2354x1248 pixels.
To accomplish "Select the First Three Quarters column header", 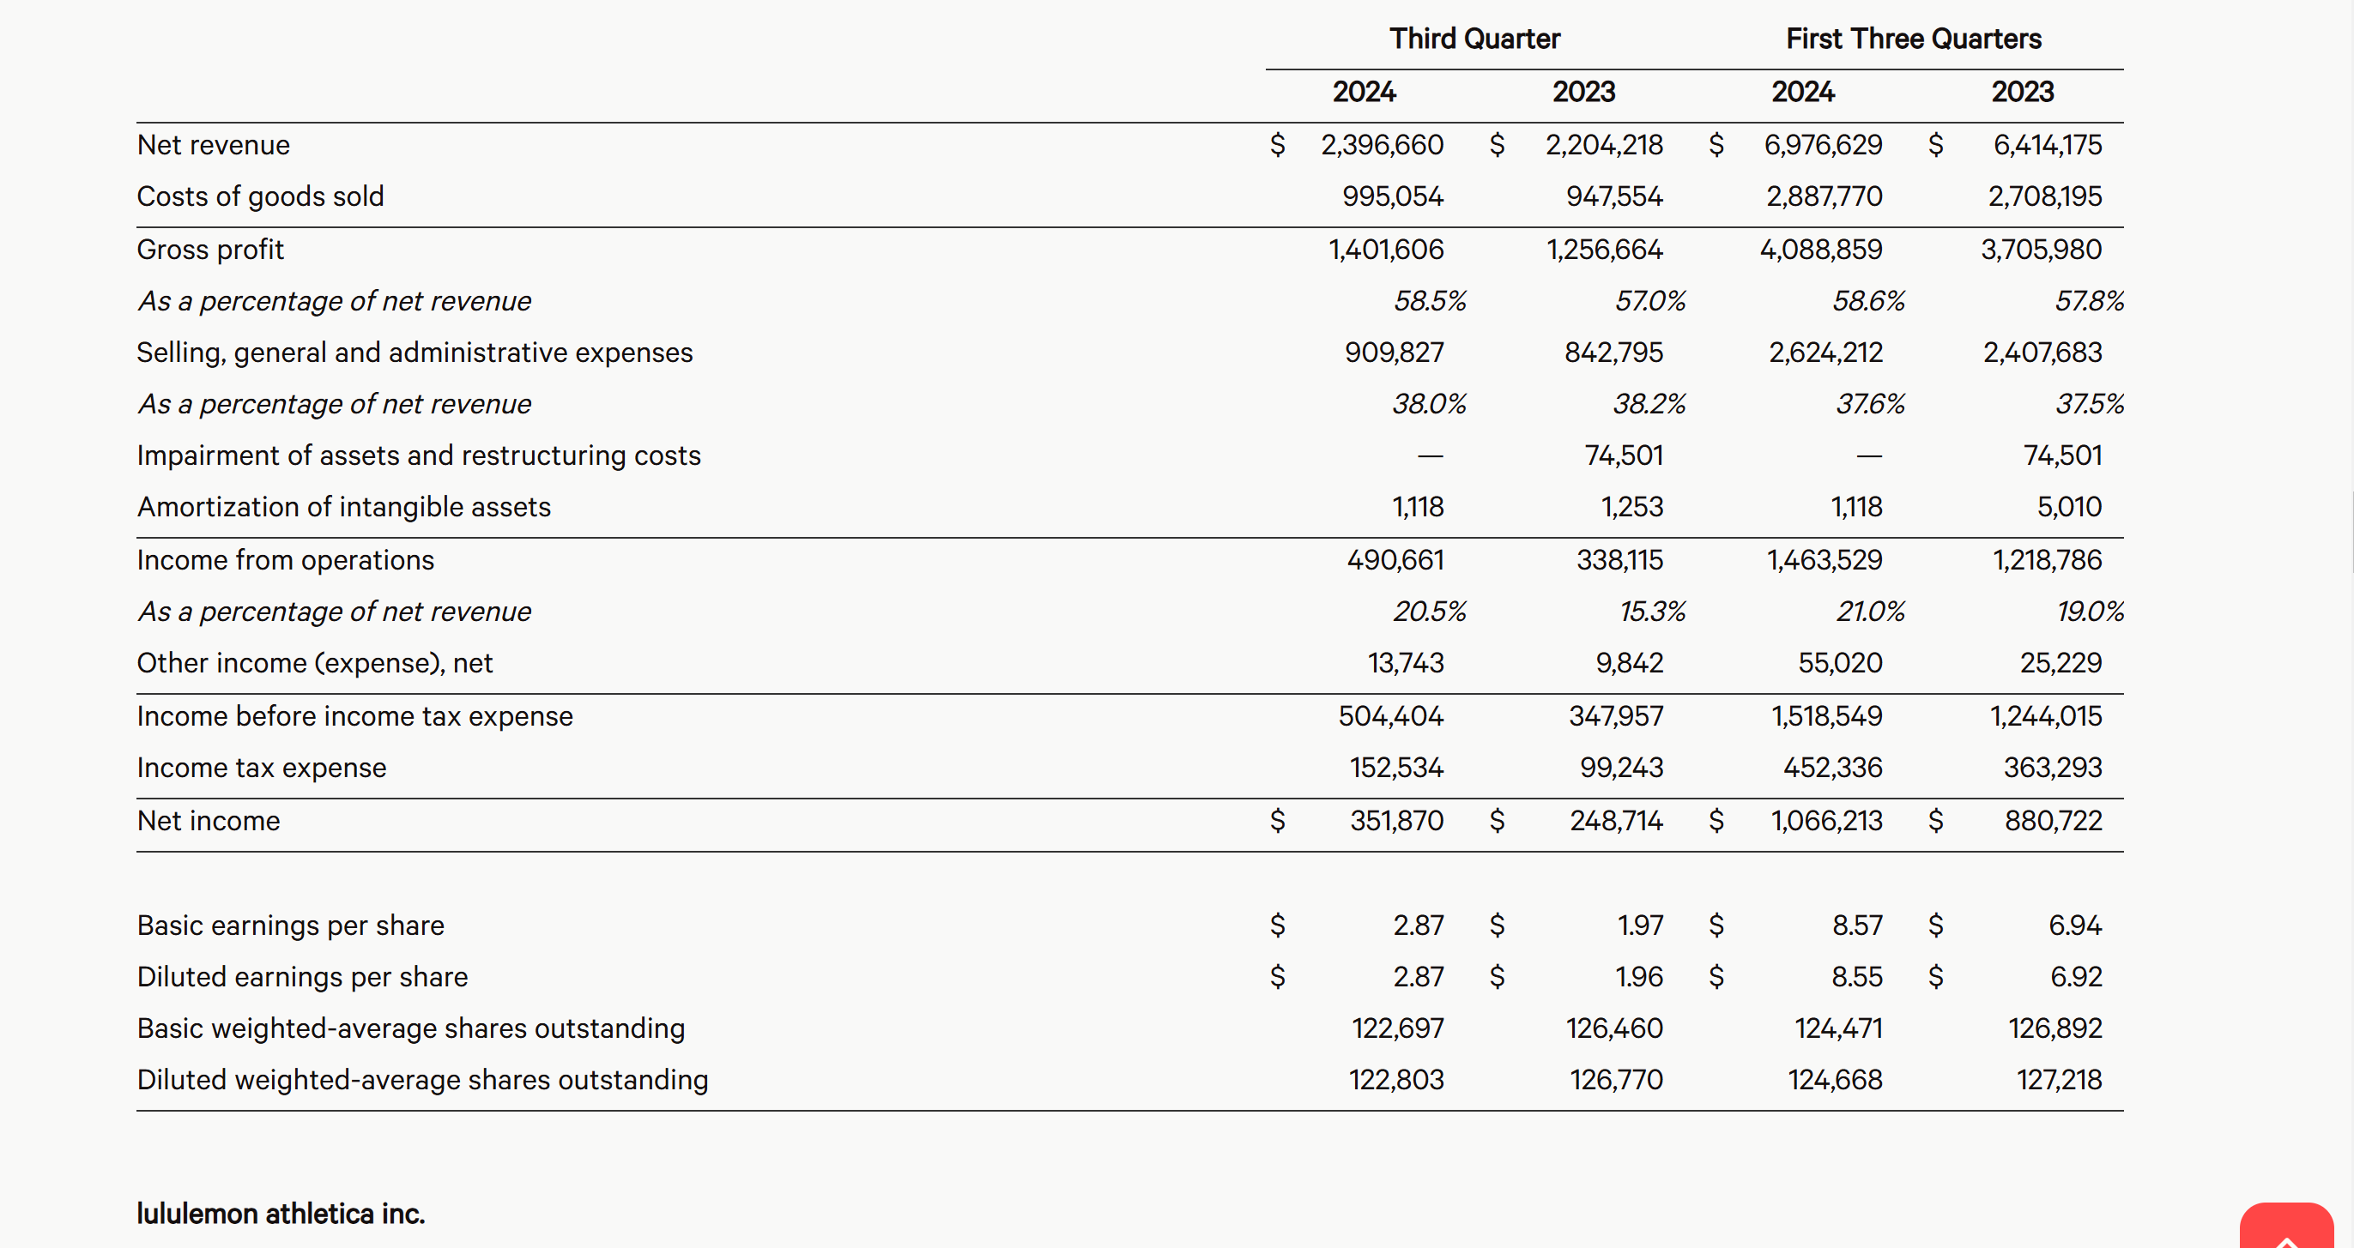I will point(1914,39).
